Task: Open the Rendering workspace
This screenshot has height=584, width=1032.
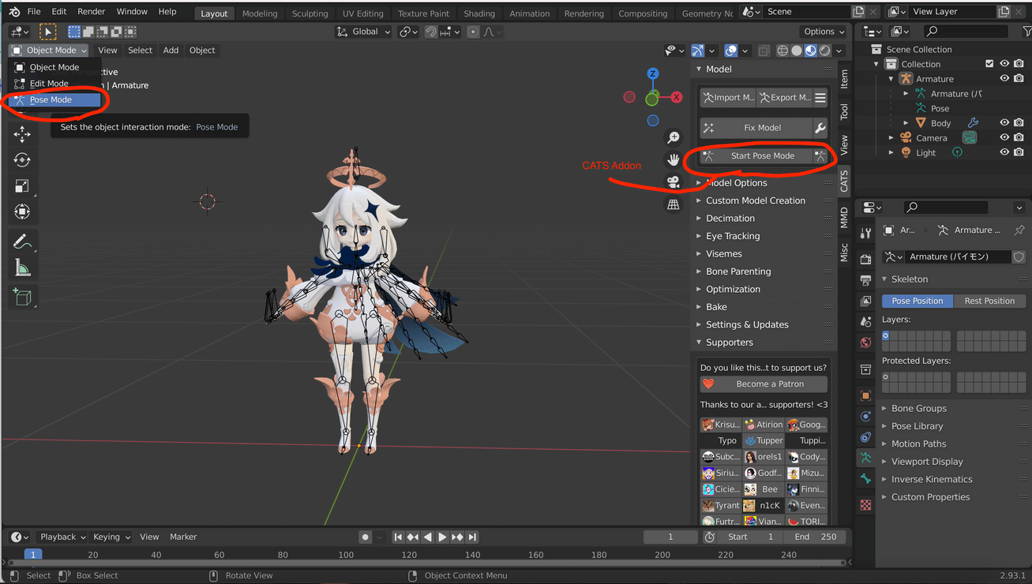Action: (x=584, y=13)
